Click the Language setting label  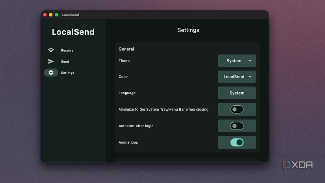coord(127,93)
